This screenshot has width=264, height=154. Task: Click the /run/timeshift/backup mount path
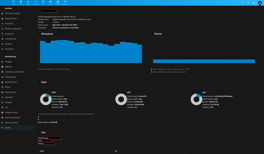[223, 96]
